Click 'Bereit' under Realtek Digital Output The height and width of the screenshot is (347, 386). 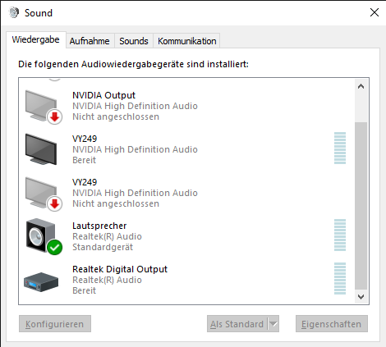84,290
